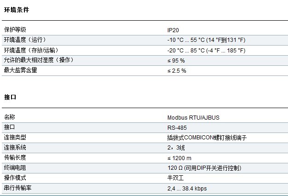Select the 允许的最大相对湿度（操作） label
Screen dimensions: 288x196
point(39,60)
